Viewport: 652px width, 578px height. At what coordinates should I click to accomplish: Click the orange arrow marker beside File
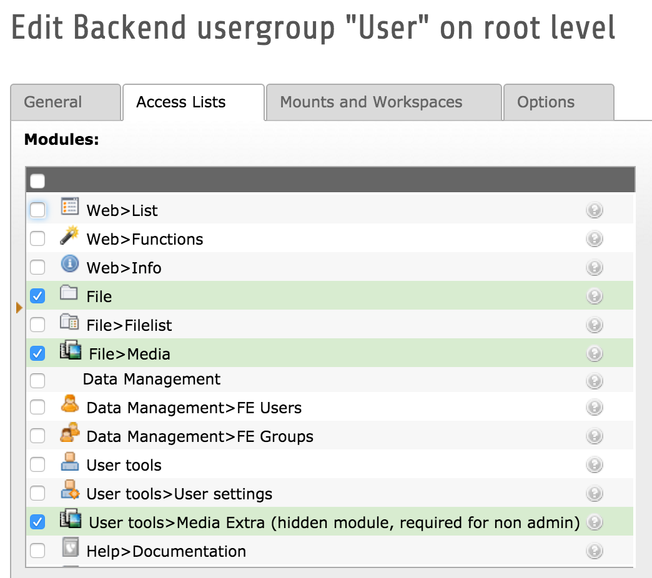tap(19, 307)
